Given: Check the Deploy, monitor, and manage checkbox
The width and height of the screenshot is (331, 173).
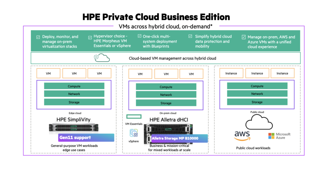Looking at the screenshot, I should click(x=38, y=37).
